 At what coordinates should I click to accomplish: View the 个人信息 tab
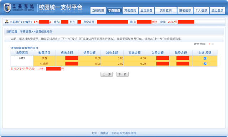tap(201, 10)
